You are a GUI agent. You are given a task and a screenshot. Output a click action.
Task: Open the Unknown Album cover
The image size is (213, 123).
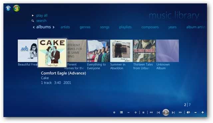tap(167, 51)
